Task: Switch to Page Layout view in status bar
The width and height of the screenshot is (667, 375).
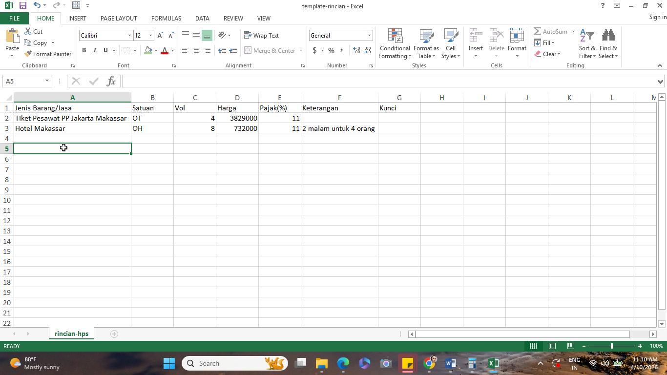Action: pyautogui.click(x=552, y=346)
